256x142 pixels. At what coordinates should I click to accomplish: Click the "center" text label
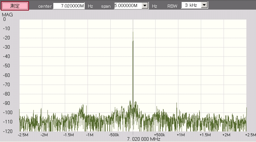pos(45,6)
